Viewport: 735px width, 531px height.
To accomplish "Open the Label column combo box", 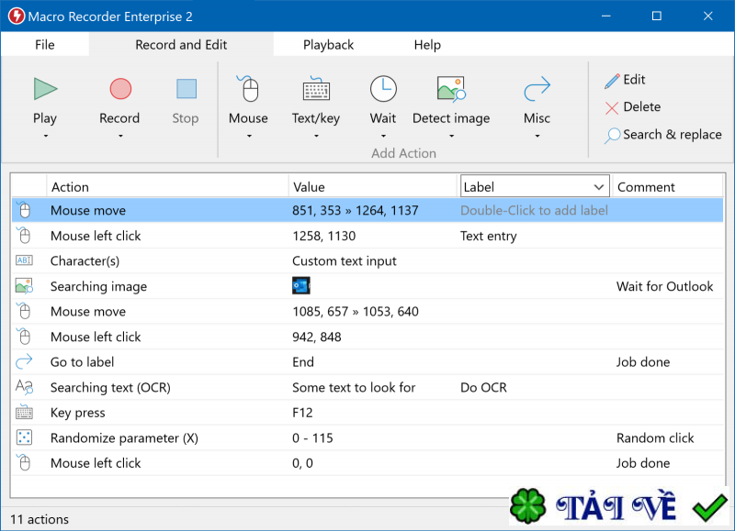I will [598, 186].
